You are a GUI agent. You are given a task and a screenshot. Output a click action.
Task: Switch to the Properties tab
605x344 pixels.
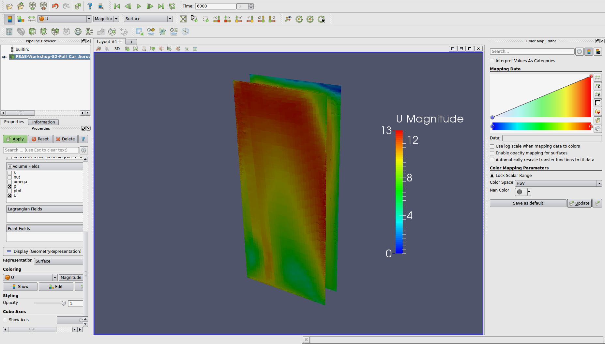(x=14, y=122)
